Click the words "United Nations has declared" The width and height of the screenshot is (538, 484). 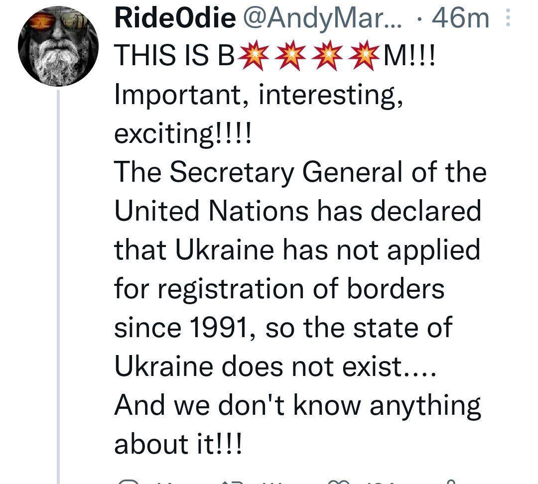pos(298,211)
